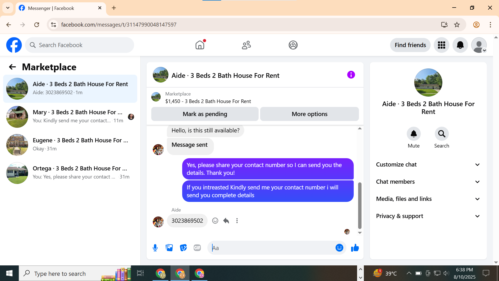
Task: Open the GIF picker
Action: pos(197,248)
